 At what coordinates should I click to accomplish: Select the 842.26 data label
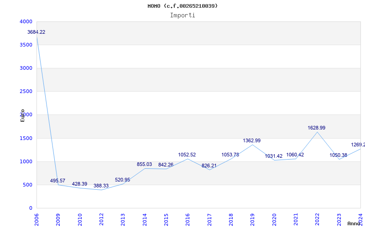[x=166, y=165]
